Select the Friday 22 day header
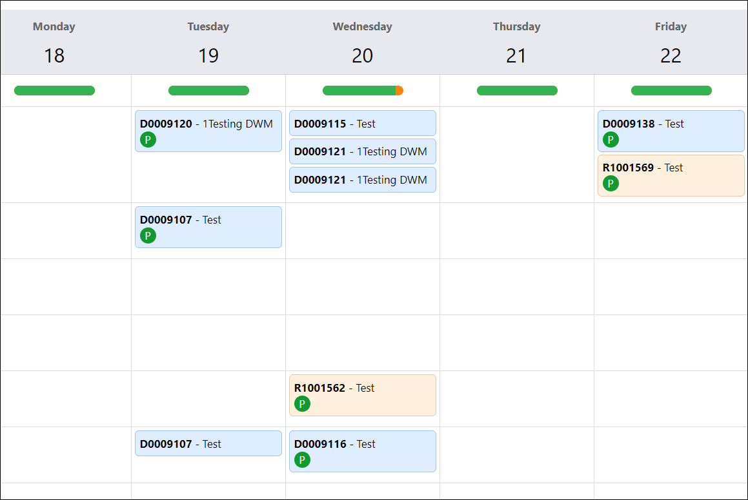Screen dimensions: 748x500 click(x=671, y=43)
